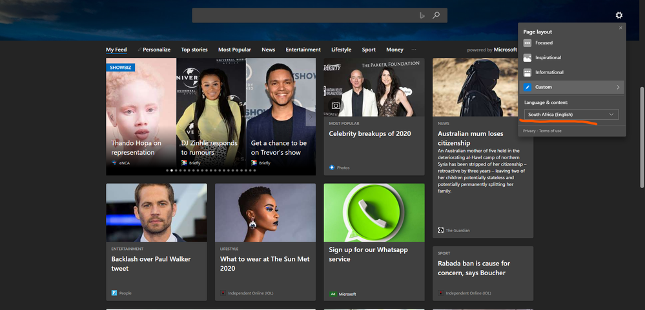Switch to Money tab

pos(394,50)
